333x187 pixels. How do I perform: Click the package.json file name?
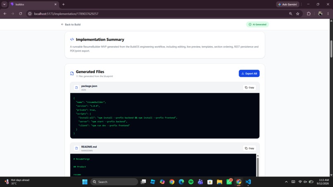pyautogui.click(x=89, y=86)
